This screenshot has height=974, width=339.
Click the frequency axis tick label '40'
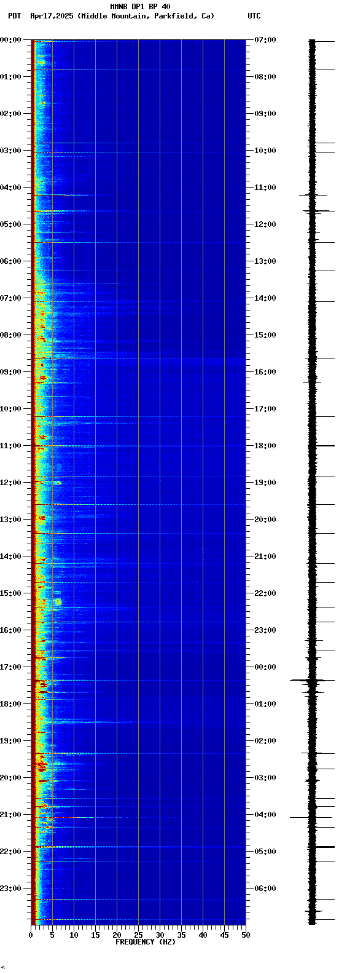tap(203, 935)
